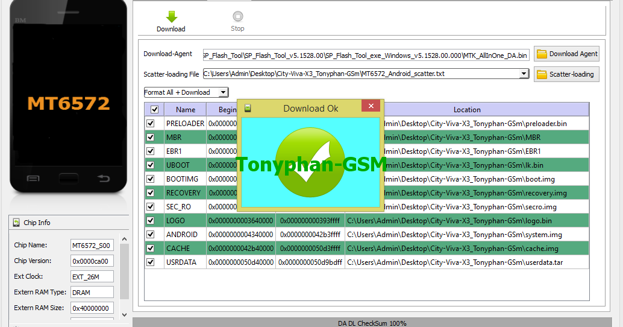Screen dimensions: 623x327
Task: Uncheck the UBOOT partition checkbox
Action: 150,165
